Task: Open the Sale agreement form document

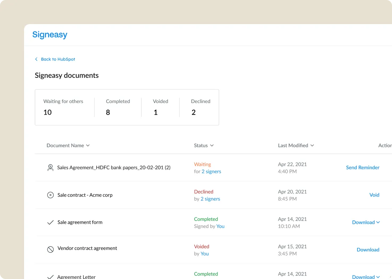Action: click(80, 222)
